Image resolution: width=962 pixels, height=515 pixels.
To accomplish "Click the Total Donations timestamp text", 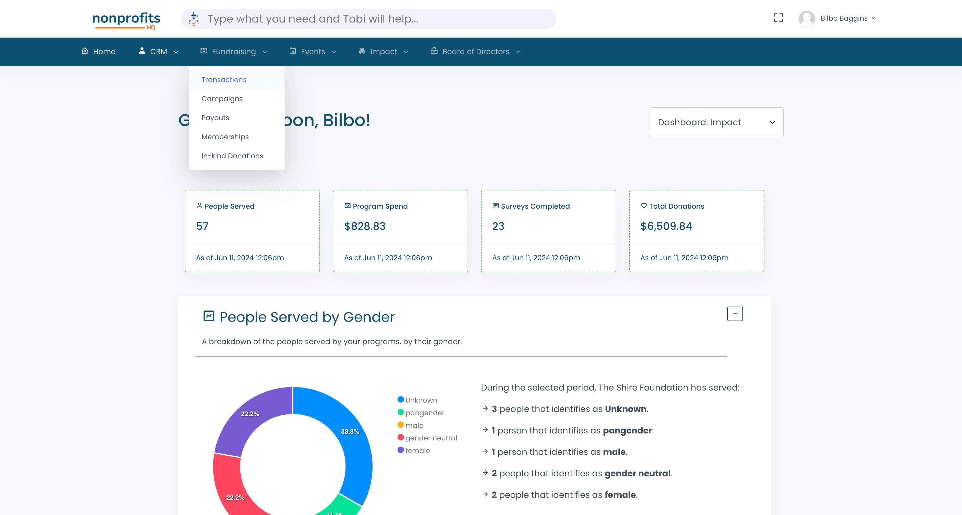I will point(684,257).
